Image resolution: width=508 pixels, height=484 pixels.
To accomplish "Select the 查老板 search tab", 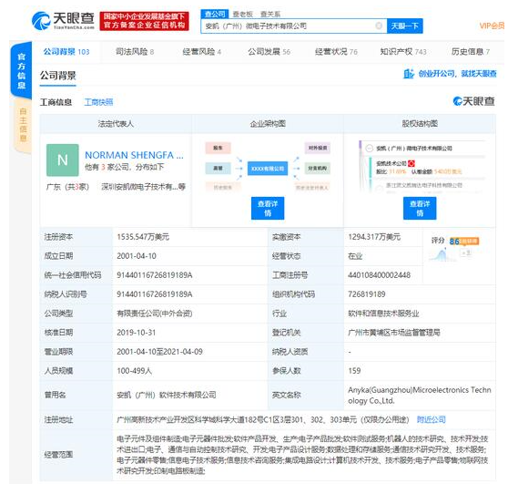I will coord(243,14).
